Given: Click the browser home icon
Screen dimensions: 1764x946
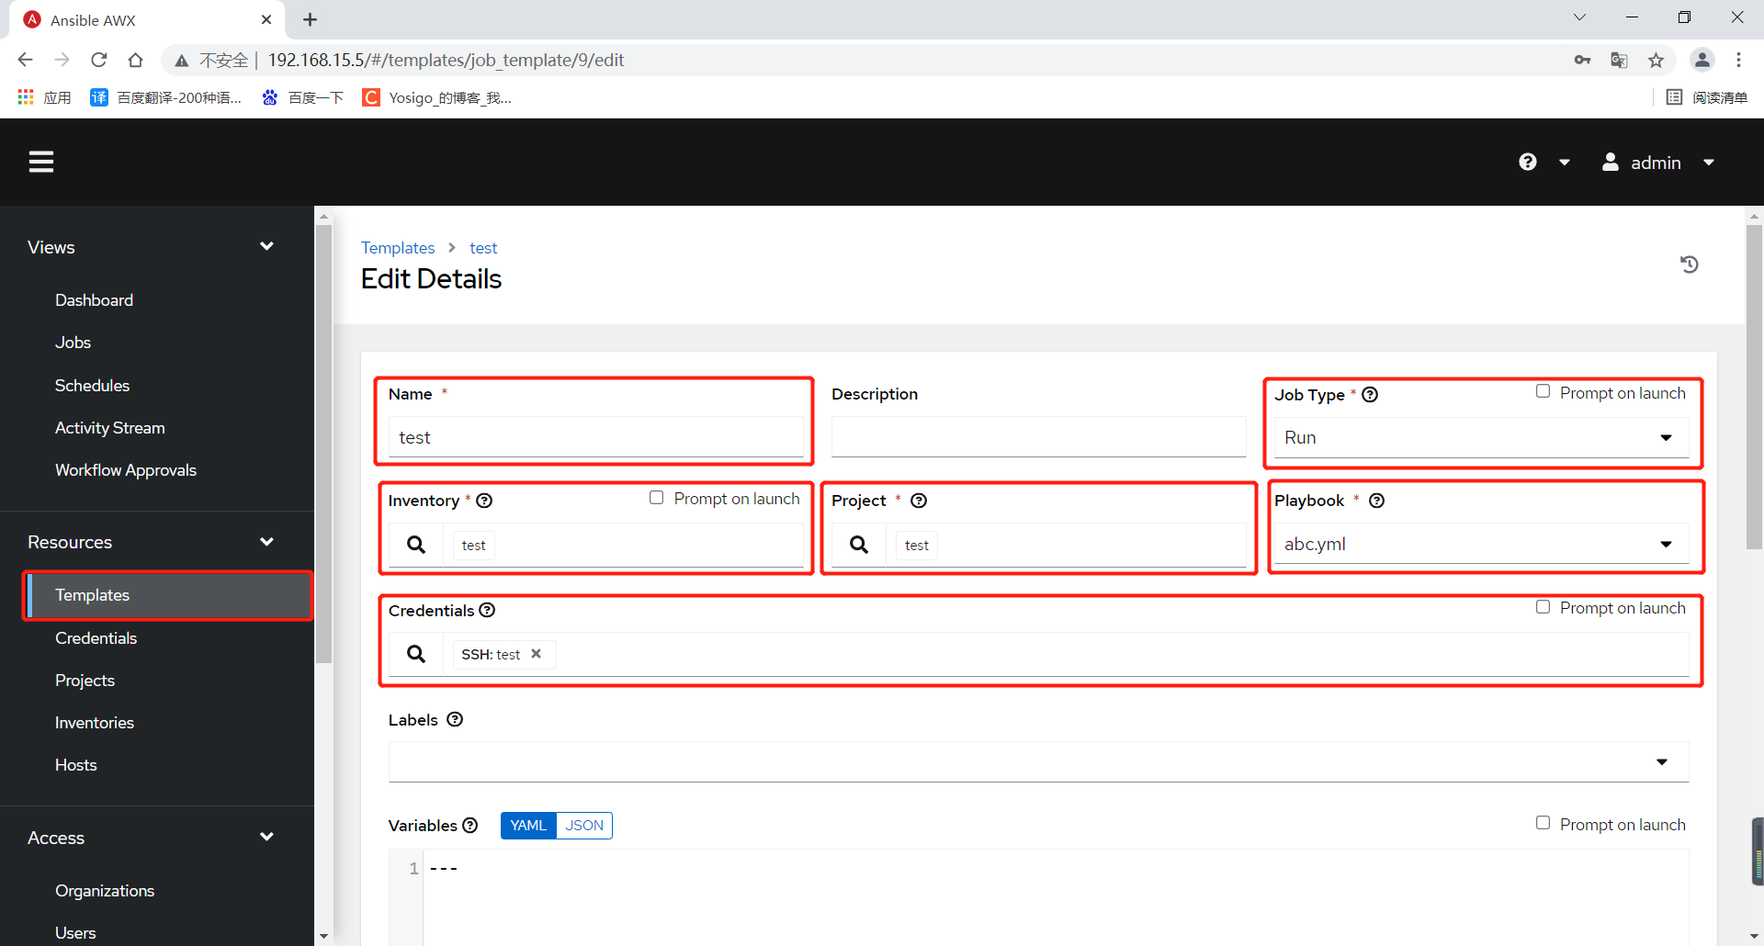Looking at the screenshot, I should coord(136,60).
